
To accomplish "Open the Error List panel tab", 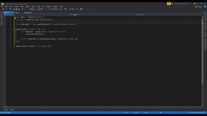I will [6, 110].
